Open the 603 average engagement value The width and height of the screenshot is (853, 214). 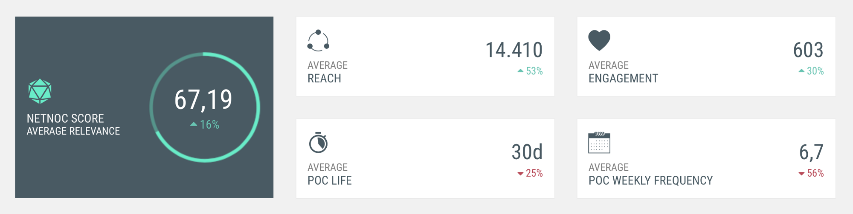click(808, 50)
